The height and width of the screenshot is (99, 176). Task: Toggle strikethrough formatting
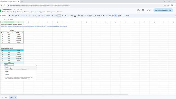click(72, 16)
